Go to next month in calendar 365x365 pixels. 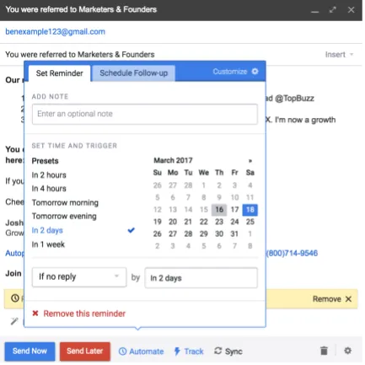point(250,161)
